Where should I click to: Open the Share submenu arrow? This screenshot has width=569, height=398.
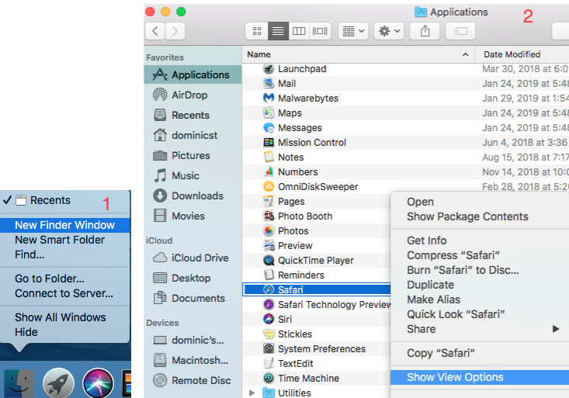pyautogui.click(x=556, y=329)
